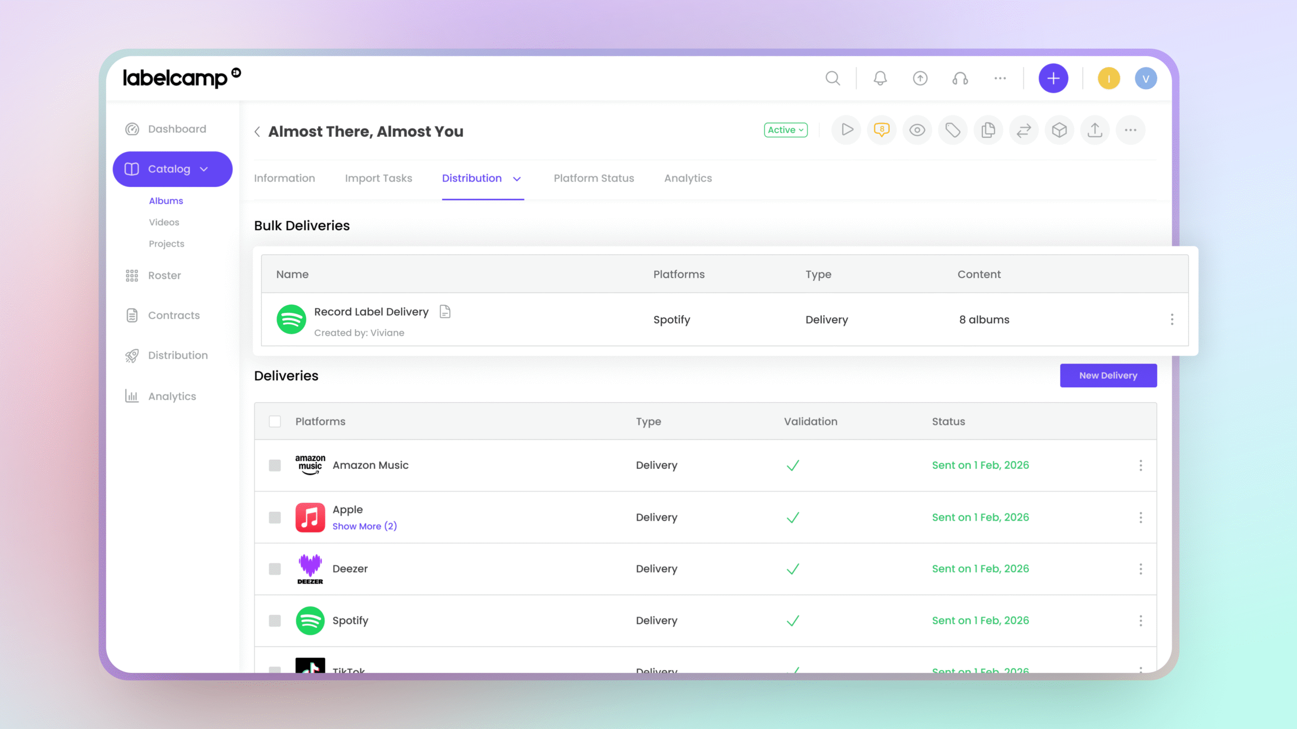Viewport: 1297px width, 729px height.
Task: Click the New Delivery button
Action: [1108, 375]
